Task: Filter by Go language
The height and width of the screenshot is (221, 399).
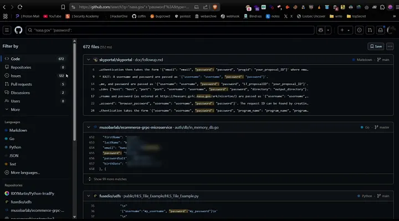Action: tap(9, 139)
